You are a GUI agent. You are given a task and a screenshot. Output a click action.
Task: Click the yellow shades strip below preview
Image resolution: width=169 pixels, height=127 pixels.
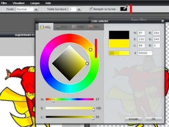coord(119,53)
